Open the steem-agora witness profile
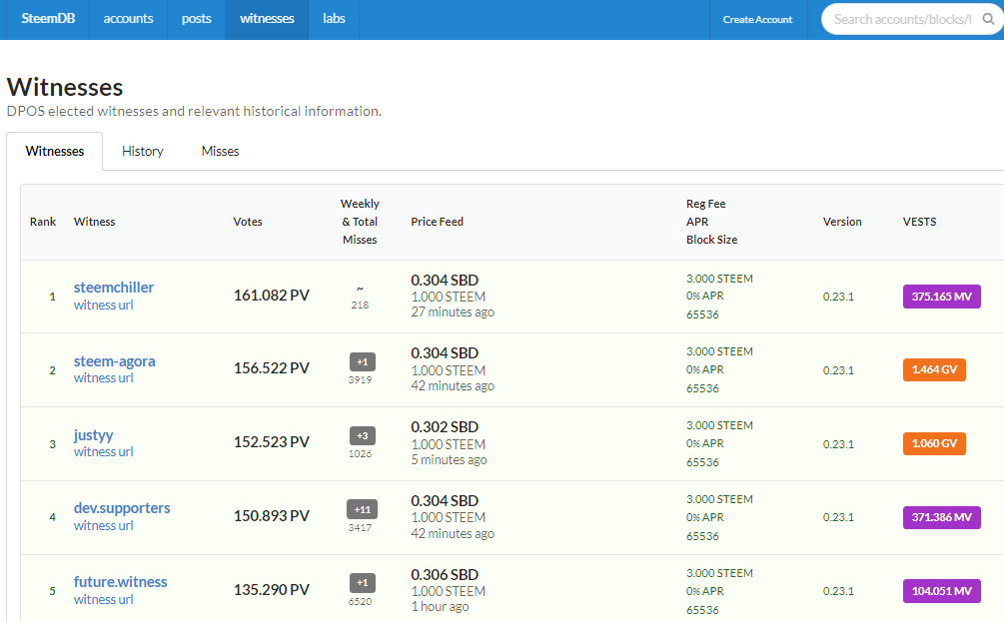The image size is (1004, 621). pos(114,361)
